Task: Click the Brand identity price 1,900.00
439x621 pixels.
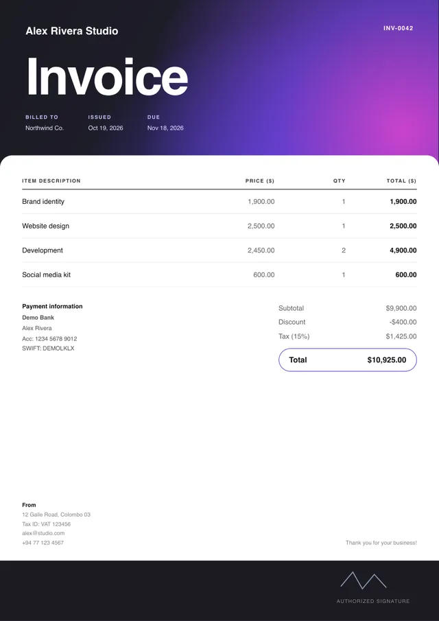Action: pyautogui.click(x=261, y=202)
